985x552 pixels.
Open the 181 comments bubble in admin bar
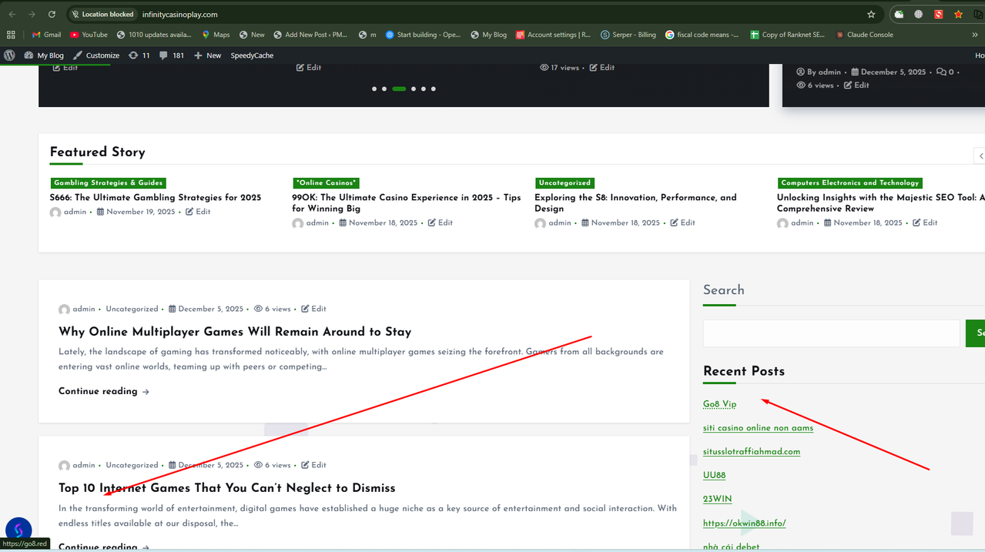pos(172,55)
